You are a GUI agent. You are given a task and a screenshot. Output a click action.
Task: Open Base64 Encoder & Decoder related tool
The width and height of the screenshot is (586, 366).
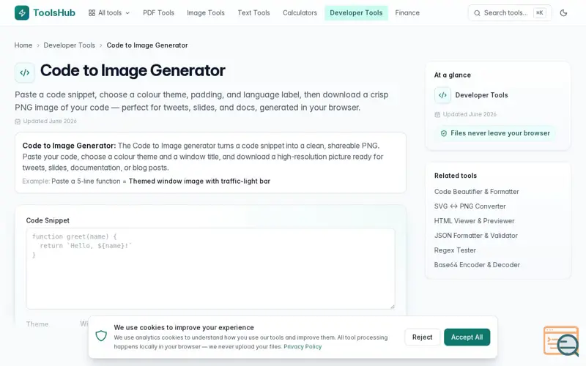coord(477,265)
